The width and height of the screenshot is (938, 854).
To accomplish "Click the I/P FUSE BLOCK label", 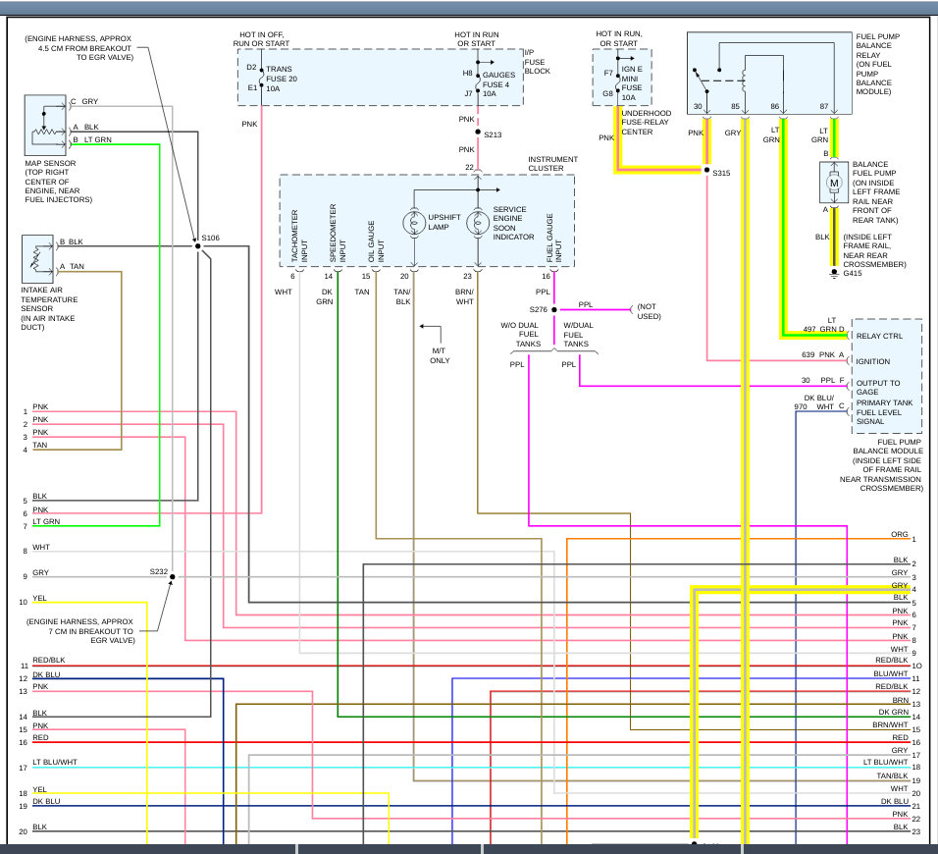I will click(x=537, y=62).
